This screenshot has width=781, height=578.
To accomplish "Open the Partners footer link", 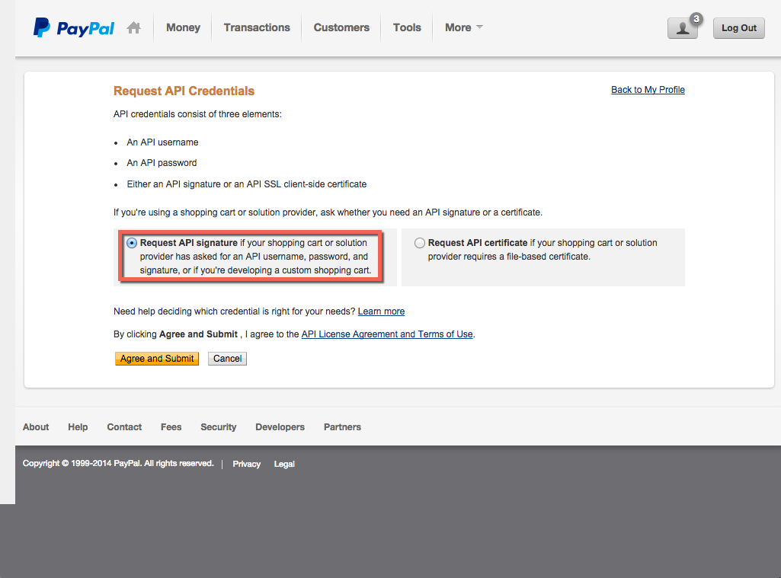I will [342, 427].
